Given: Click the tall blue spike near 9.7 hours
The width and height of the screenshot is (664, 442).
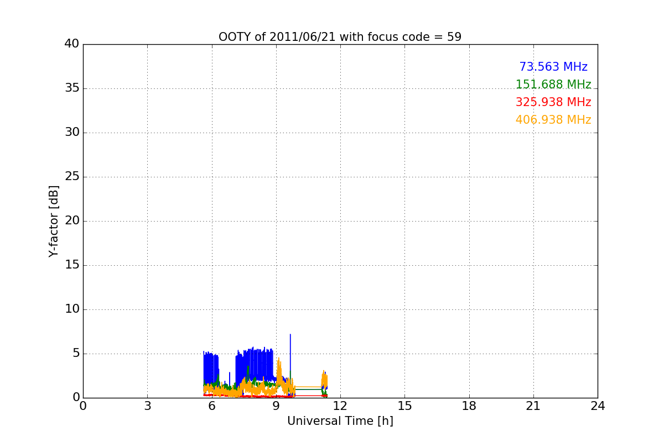Looking at the screenshot, I should 290,354.
